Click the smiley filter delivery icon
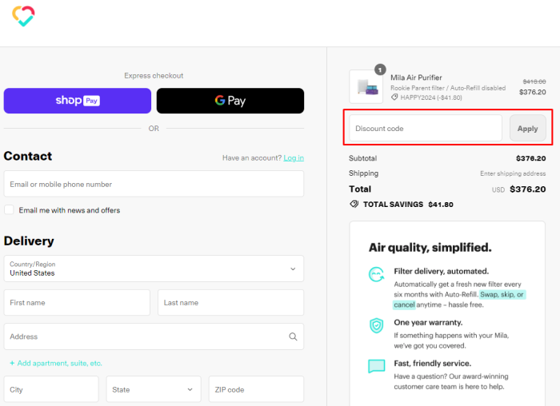 (x=377, y=274)
